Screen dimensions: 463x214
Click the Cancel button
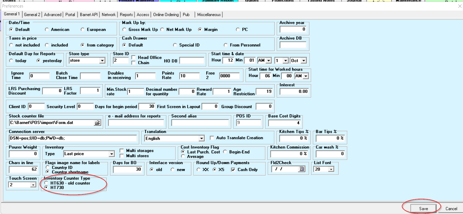(451, 208)
